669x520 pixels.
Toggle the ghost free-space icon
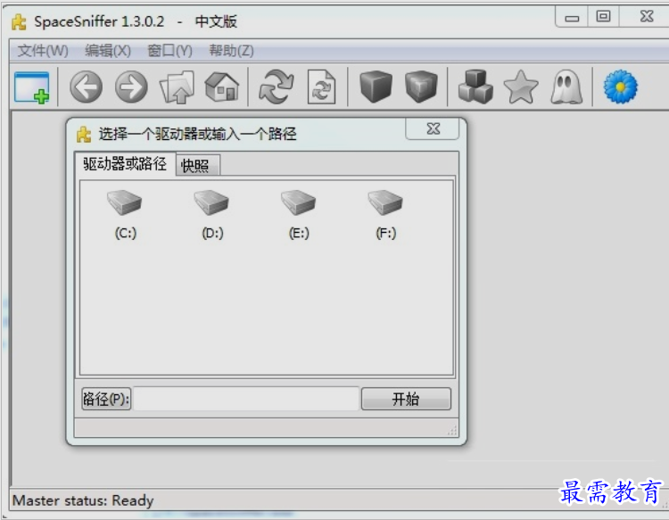click(x=566, y=87)
